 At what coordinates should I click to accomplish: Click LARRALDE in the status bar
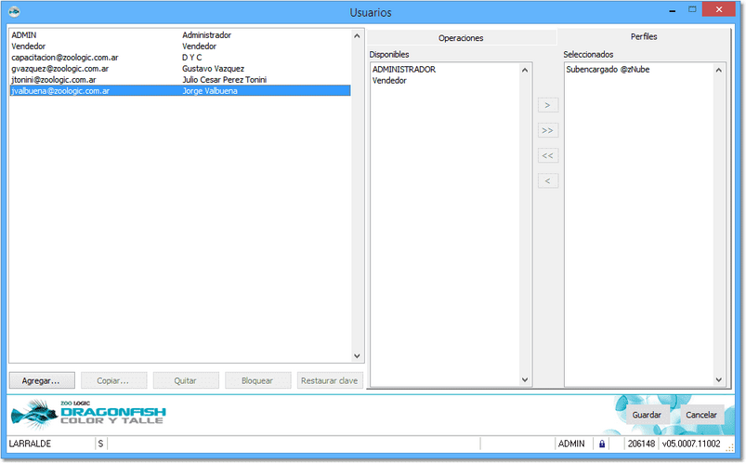[x=30, y=444]
